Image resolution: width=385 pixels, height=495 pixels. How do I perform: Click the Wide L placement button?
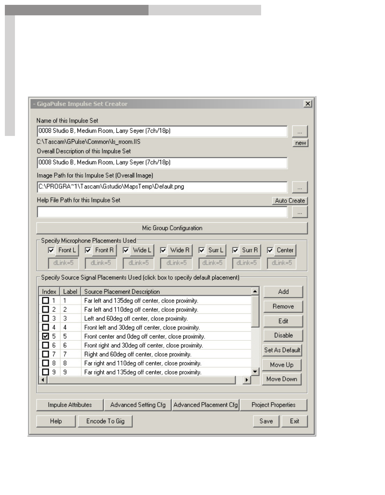pyautogui.click(x=142, y=251)
